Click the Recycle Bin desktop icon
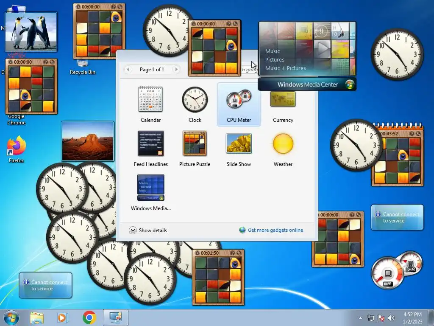434x326 pixels. (x=83, y=67)
